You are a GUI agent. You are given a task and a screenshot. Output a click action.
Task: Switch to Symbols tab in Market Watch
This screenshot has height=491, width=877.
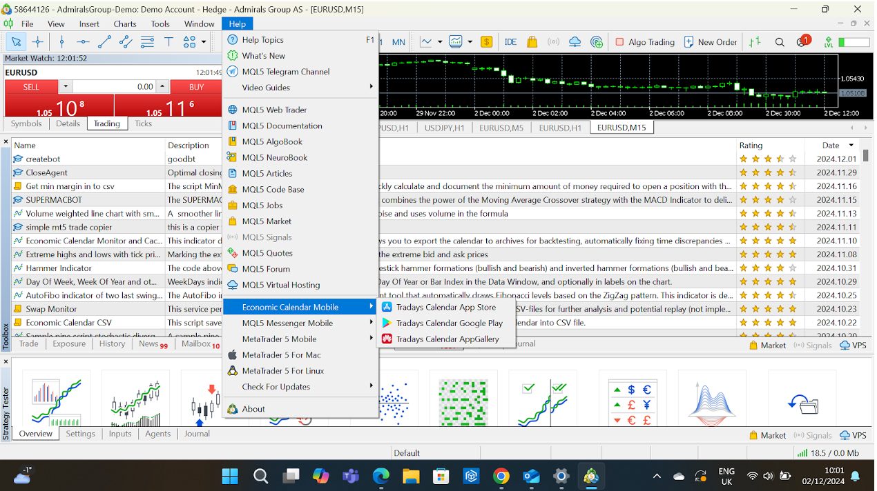[x=26, y=123]
